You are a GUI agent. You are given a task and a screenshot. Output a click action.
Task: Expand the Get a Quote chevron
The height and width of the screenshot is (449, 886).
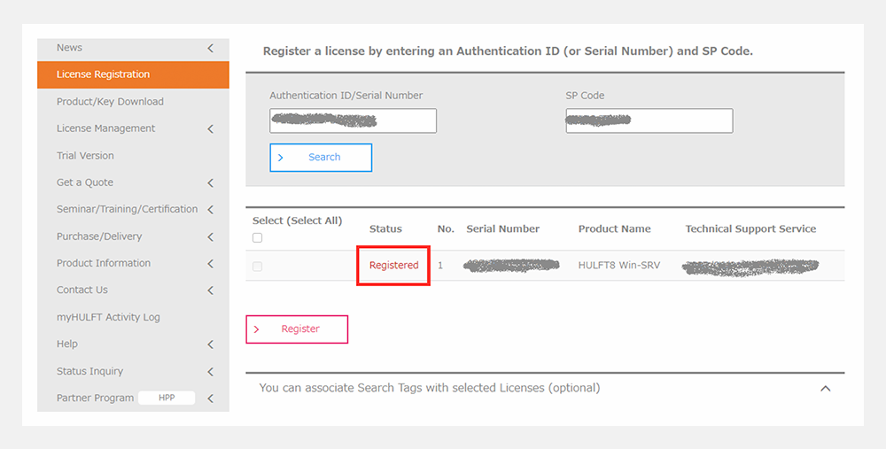click(x=210, y=183)
